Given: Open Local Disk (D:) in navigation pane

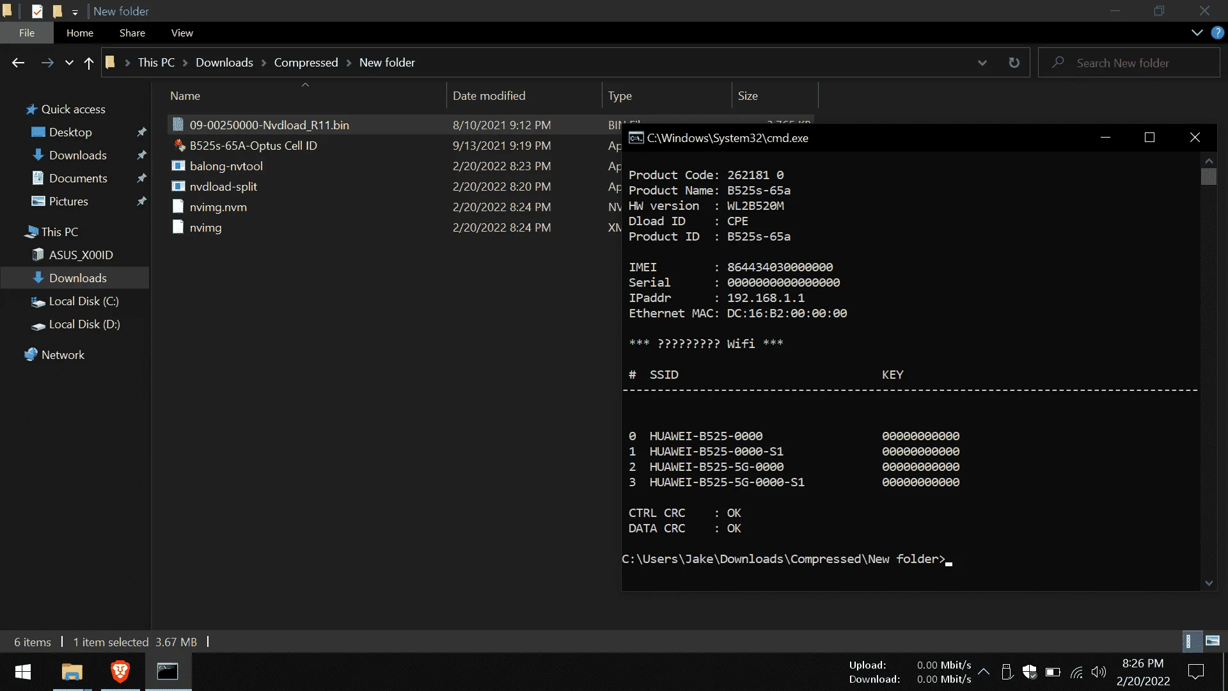Looking at the screenshot, I should tap(84, 324).
